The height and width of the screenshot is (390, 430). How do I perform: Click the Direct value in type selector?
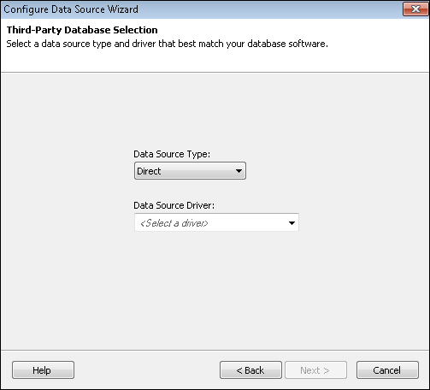[149, 171]
